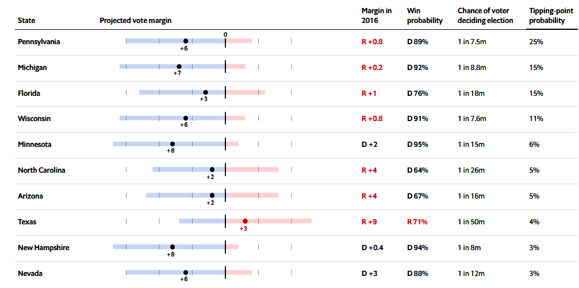Screen dimensions: 579x288
Task: Select the Florida margin dot marker
Action: click(205, 92)
